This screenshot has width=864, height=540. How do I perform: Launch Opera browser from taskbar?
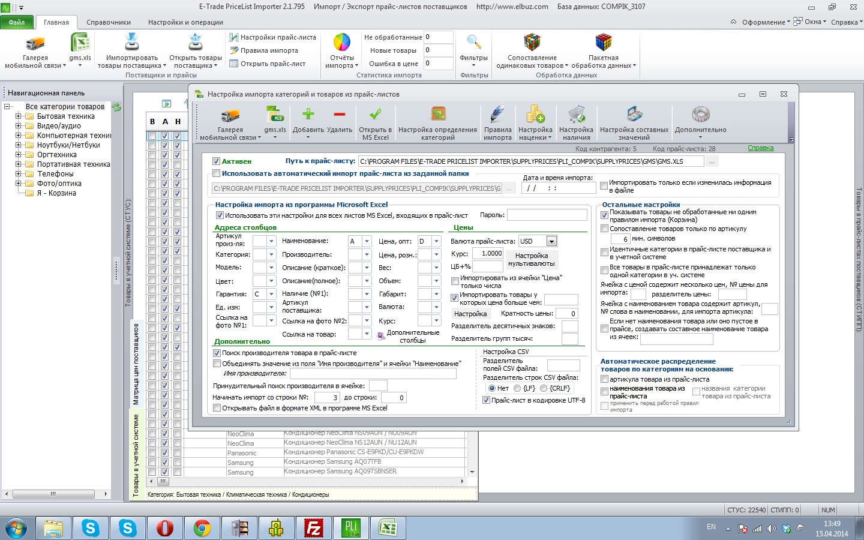pyautogui.click(x=164, y=528)
